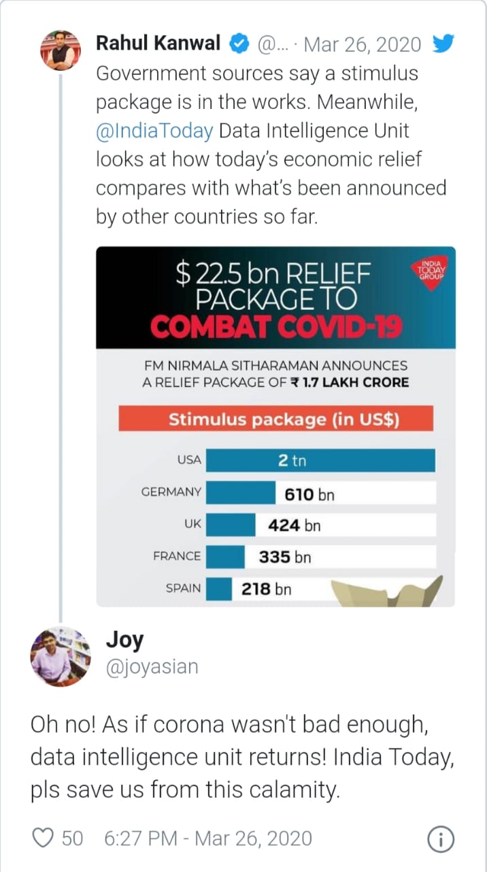
Task: Open Joy's profile avatar
Action: (61, 656)
